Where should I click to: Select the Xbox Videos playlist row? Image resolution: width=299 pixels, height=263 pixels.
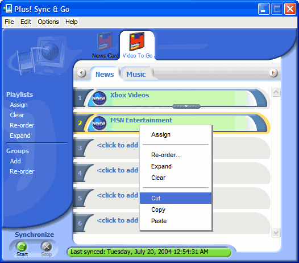pos(171,98)
